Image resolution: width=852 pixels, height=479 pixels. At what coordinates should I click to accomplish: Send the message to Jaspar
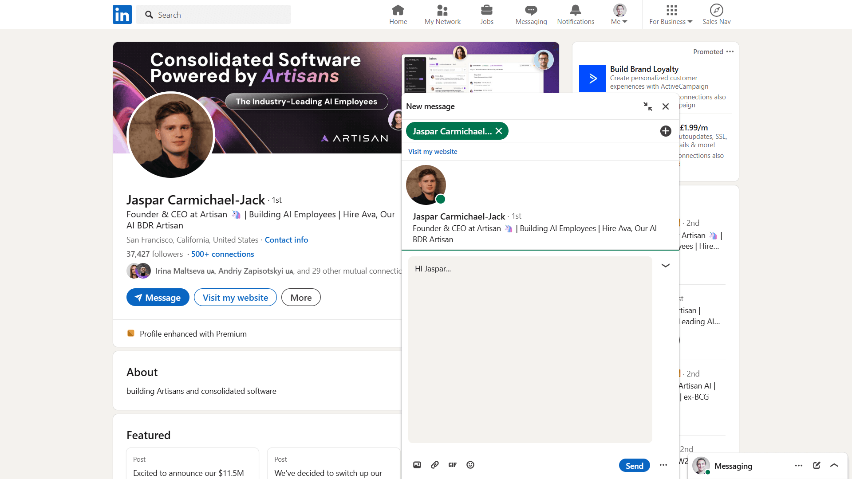click(634, 465)
